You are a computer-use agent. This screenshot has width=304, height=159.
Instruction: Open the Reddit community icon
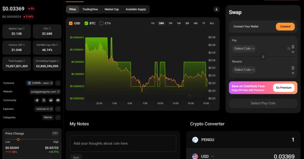(x=51, y=100)
